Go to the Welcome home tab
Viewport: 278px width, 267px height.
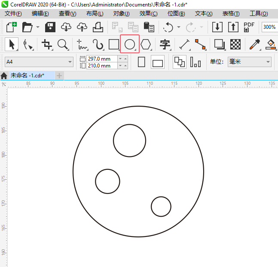click(4, 76)
